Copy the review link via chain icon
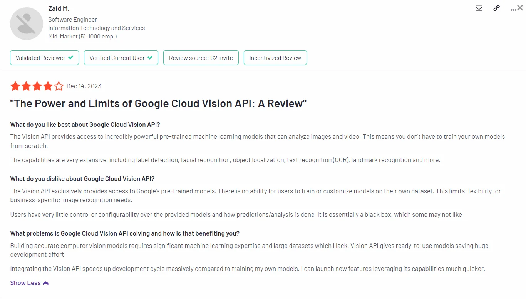526x299 pixels. pyautogui.click(x=497, y=8)
